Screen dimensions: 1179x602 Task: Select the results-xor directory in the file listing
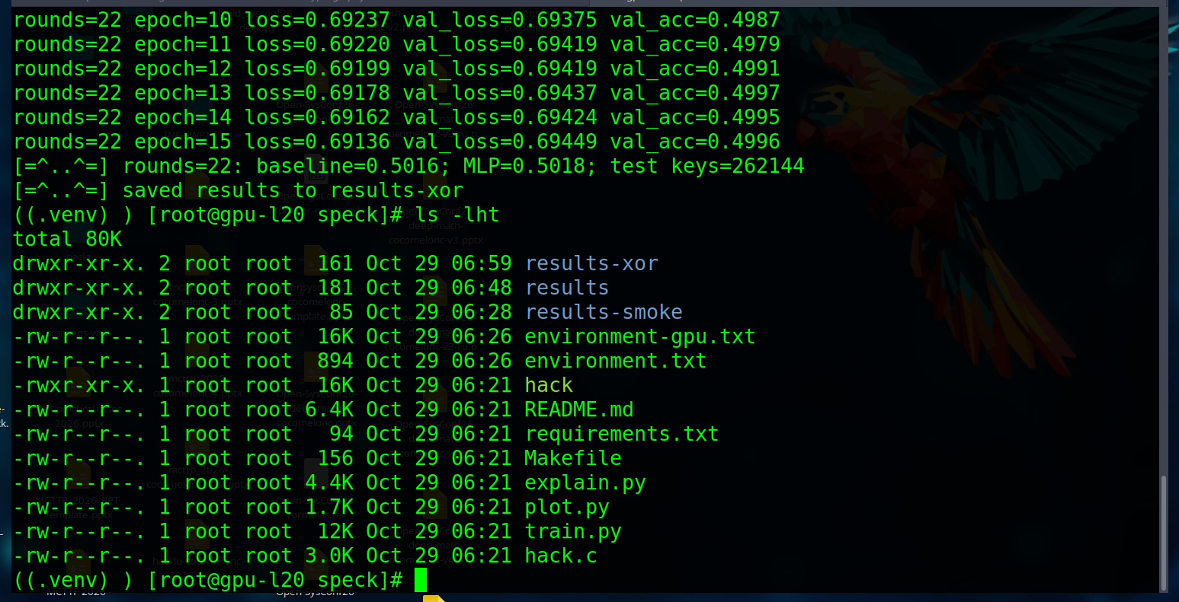(x=591, y=263)
